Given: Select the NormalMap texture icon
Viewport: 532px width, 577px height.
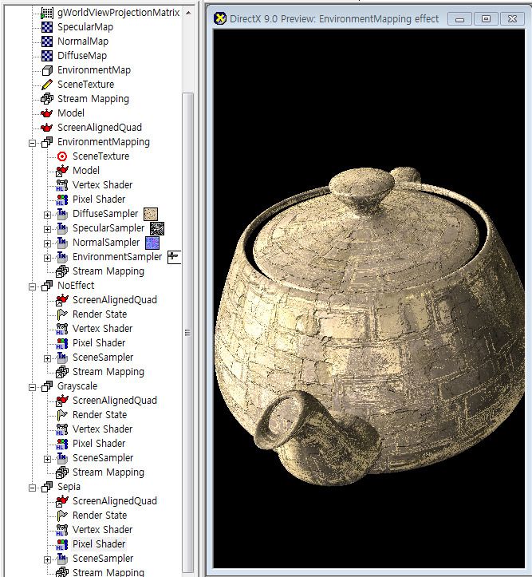Looking at the screenshot, I should (47, 41).
